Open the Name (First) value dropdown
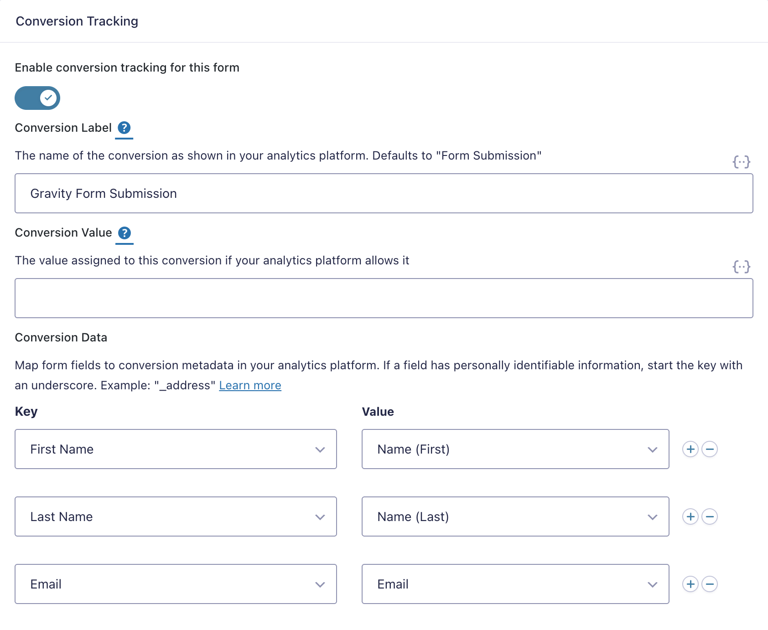The height and width of the screenshot is (630, 768). [515, 449]
